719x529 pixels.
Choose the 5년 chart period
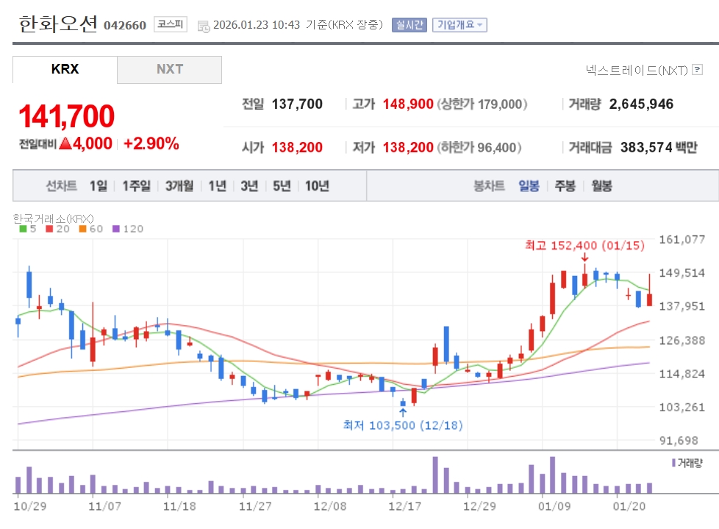pos(282,185)
